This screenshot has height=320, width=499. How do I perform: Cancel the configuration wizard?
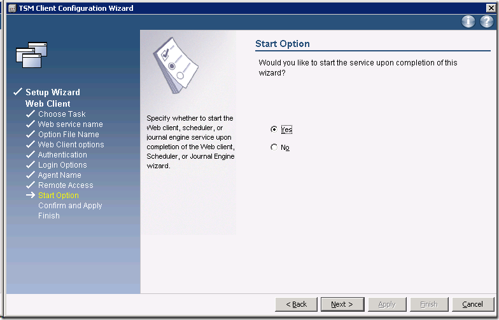click(x=472, y=304)
